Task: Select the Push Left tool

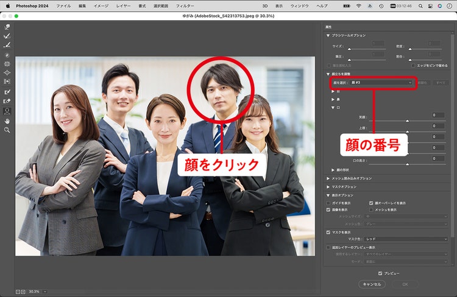Action: (x=7, y=82)
